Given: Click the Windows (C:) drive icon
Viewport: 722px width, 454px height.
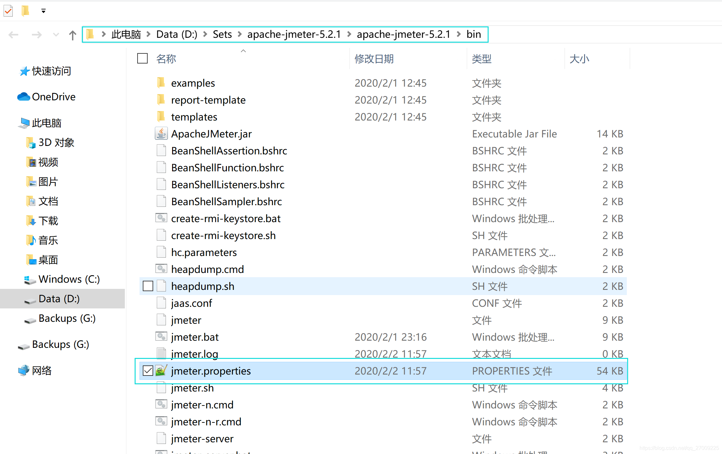Looking at the screenshot, I should pos(30,280).
